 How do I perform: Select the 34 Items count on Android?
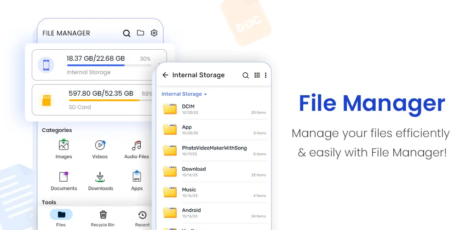point(258,216)
